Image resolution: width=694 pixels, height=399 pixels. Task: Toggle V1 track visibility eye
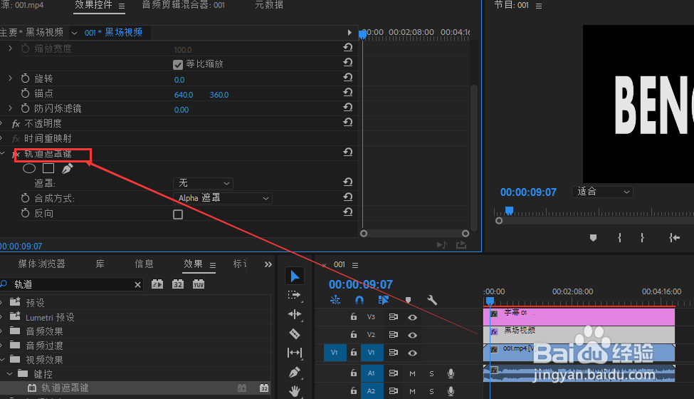(412, 353)
